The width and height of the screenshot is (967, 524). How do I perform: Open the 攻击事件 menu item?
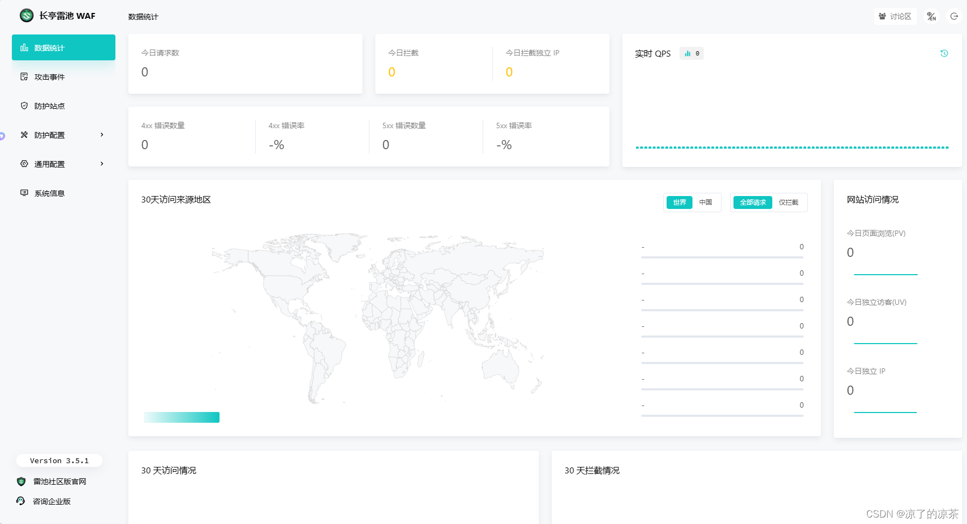coord(64,76)
